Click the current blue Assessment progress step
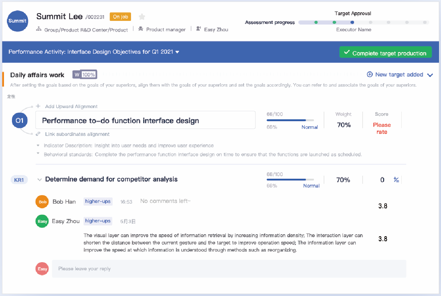 pos(352,23)
